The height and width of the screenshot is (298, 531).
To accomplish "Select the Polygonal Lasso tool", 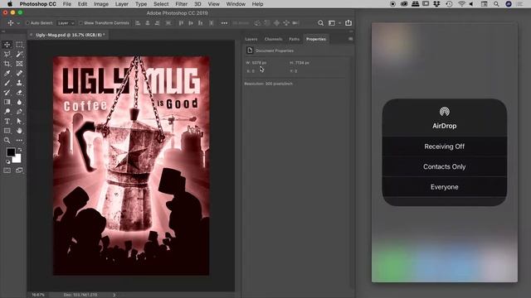I will click(x=7, y=54).
